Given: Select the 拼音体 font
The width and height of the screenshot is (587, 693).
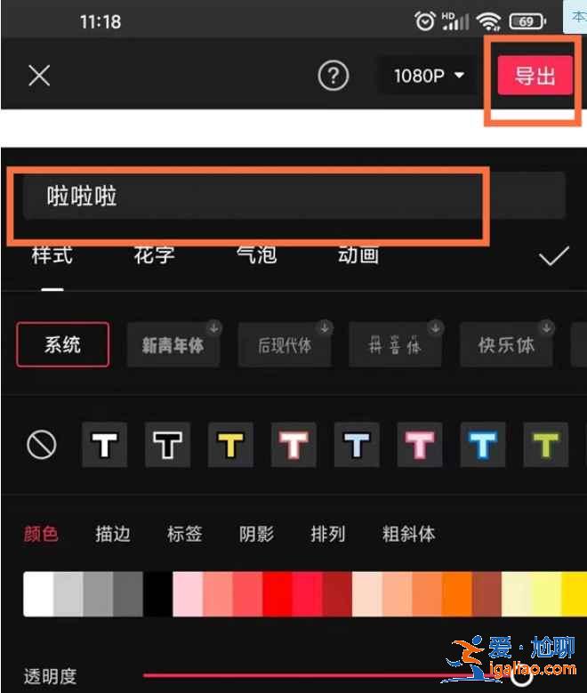Looking at the screenshot, I should (395, 345).
